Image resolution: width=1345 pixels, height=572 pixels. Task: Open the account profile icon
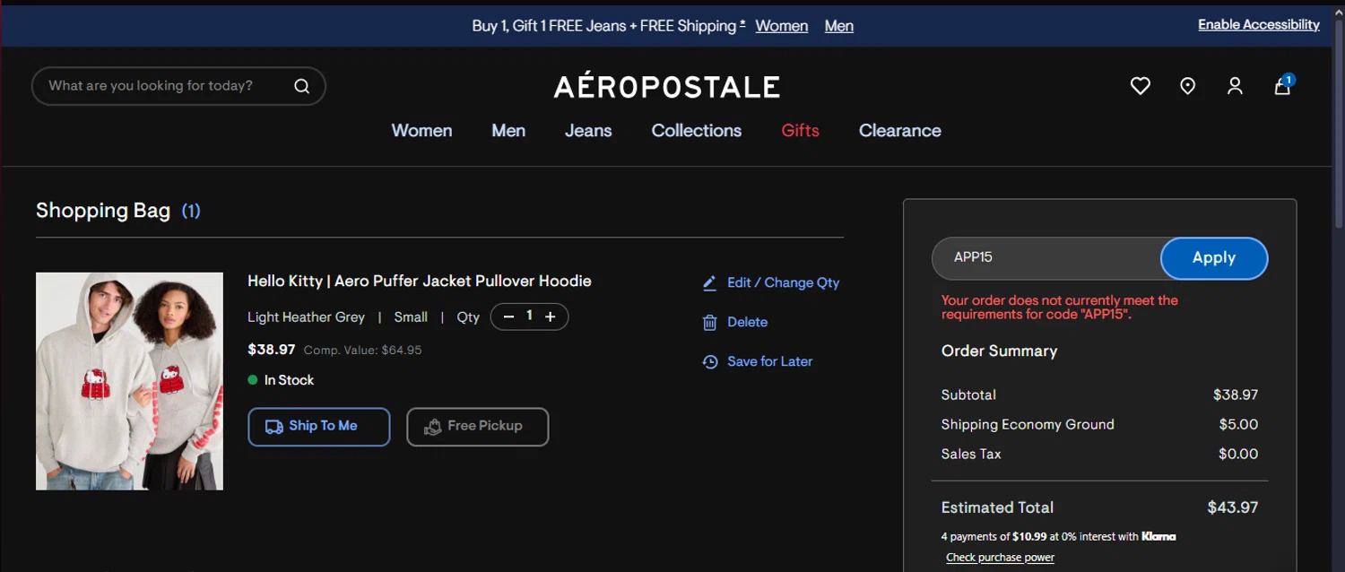[x=1235, y=86]
